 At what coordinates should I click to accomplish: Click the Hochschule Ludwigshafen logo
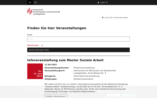[x=43, y=11]
